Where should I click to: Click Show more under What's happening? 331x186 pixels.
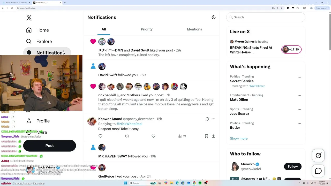239,138
